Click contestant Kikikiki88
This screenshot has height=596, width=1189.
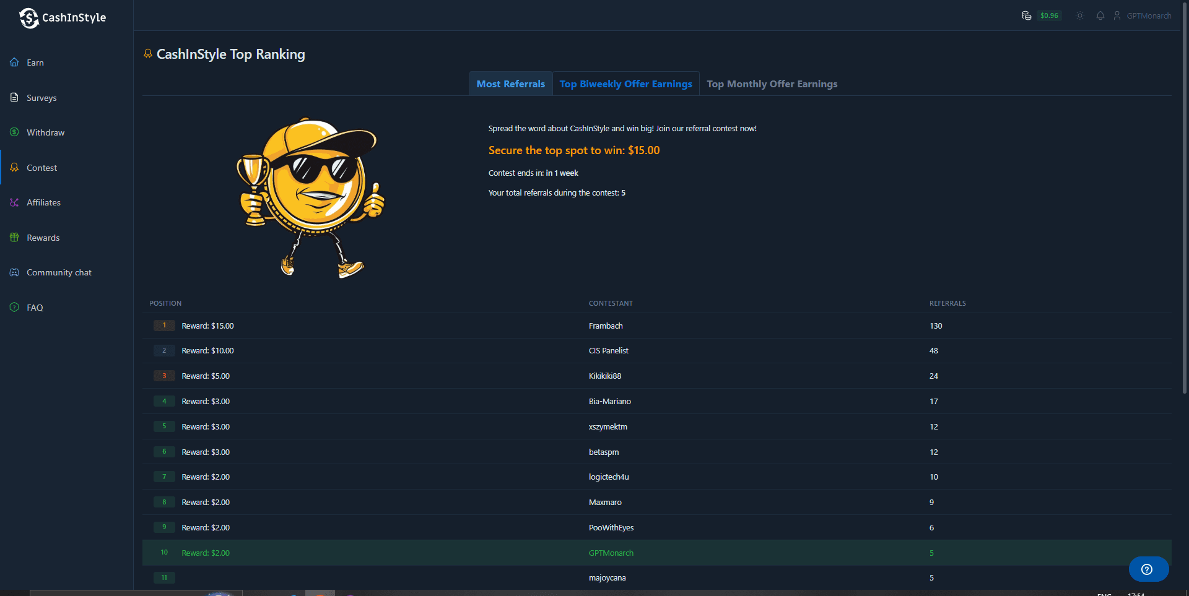[x=605, y=376]
